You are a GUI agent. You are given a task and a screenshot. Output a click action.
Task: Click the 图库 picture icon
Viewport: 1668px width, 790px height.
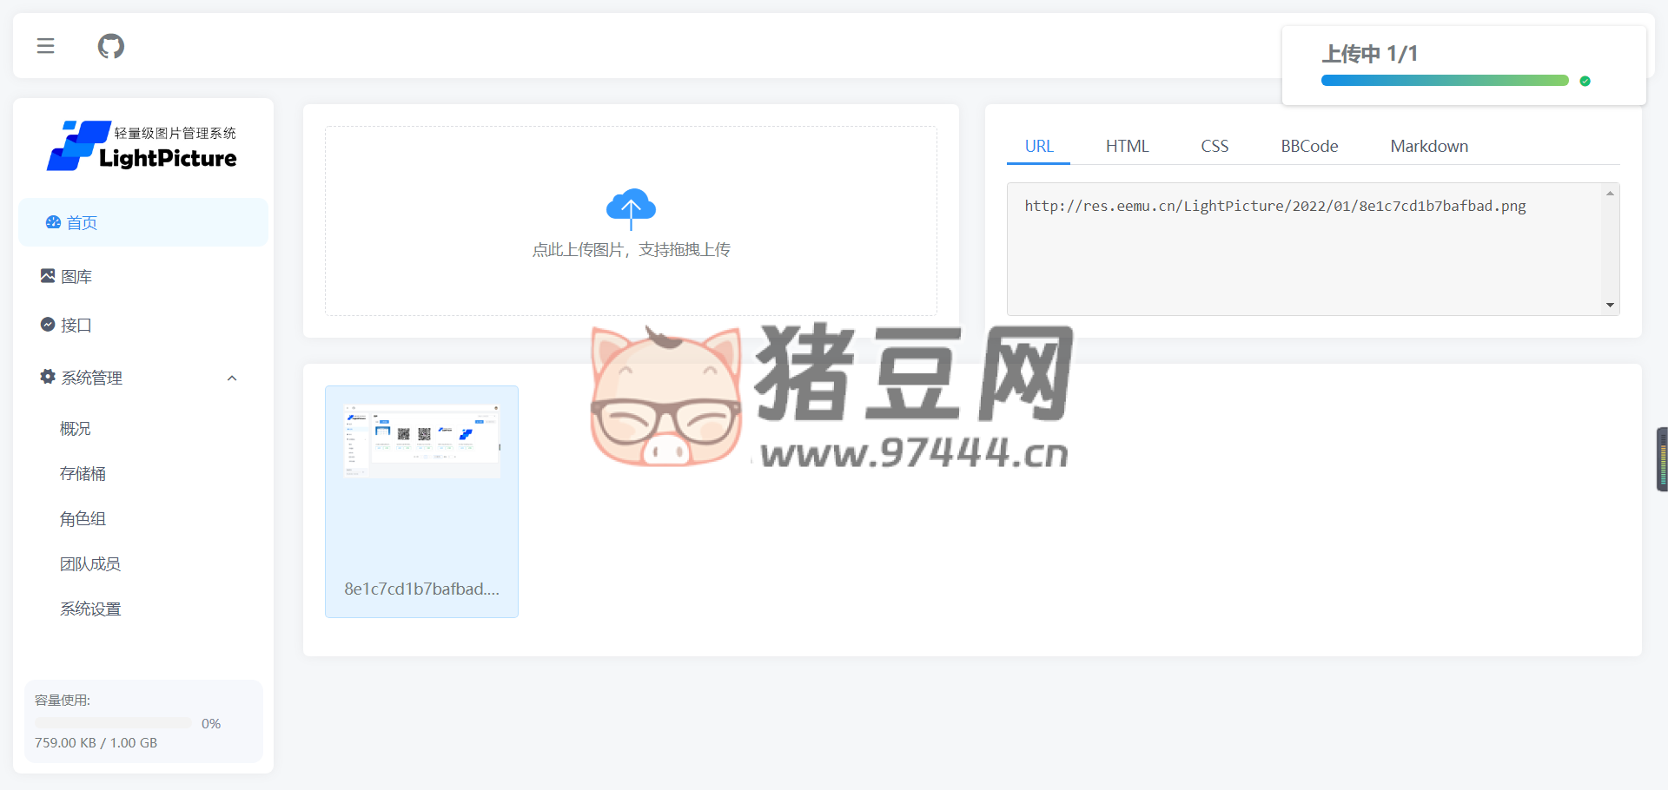(48, 276)
